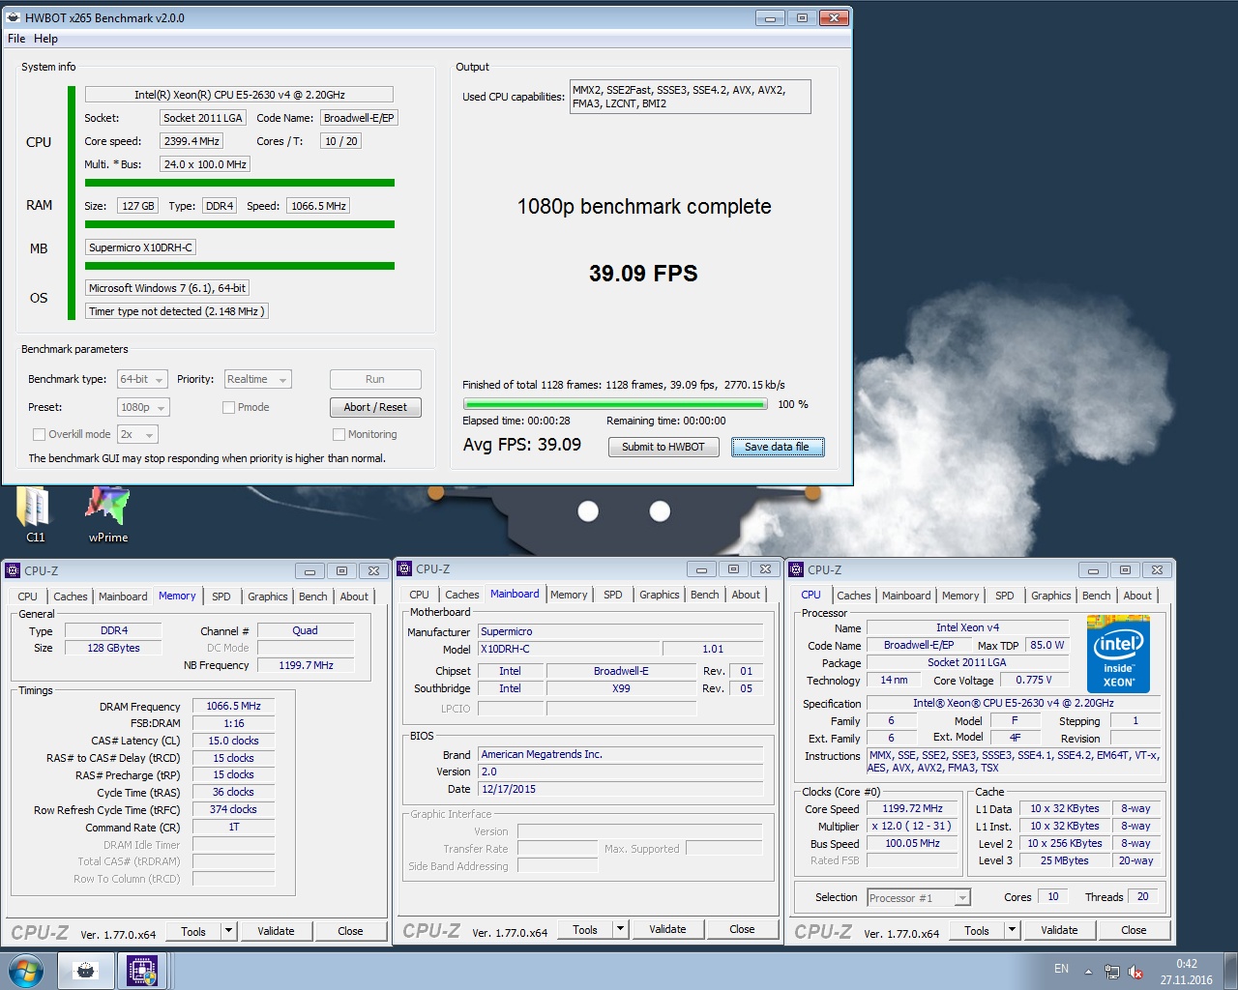Screen dimensions: 1238x990
Task: Click the middle CPU-Z window title icon
Action: pos(404,568)
